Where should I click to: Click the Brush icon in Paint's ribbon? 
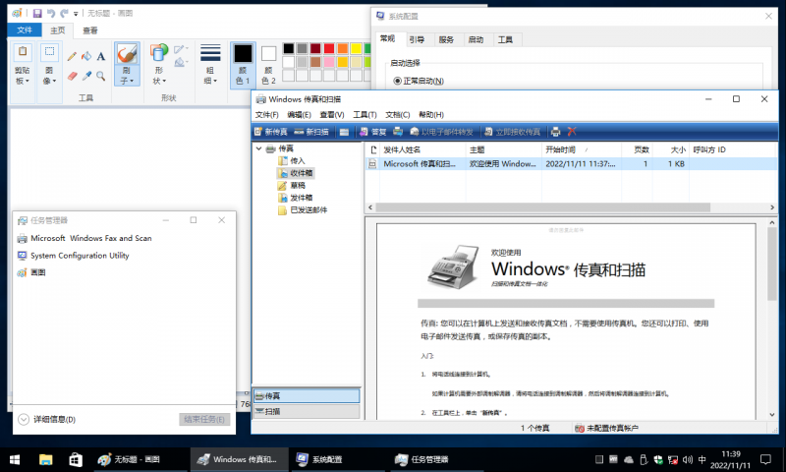[127, 54]
